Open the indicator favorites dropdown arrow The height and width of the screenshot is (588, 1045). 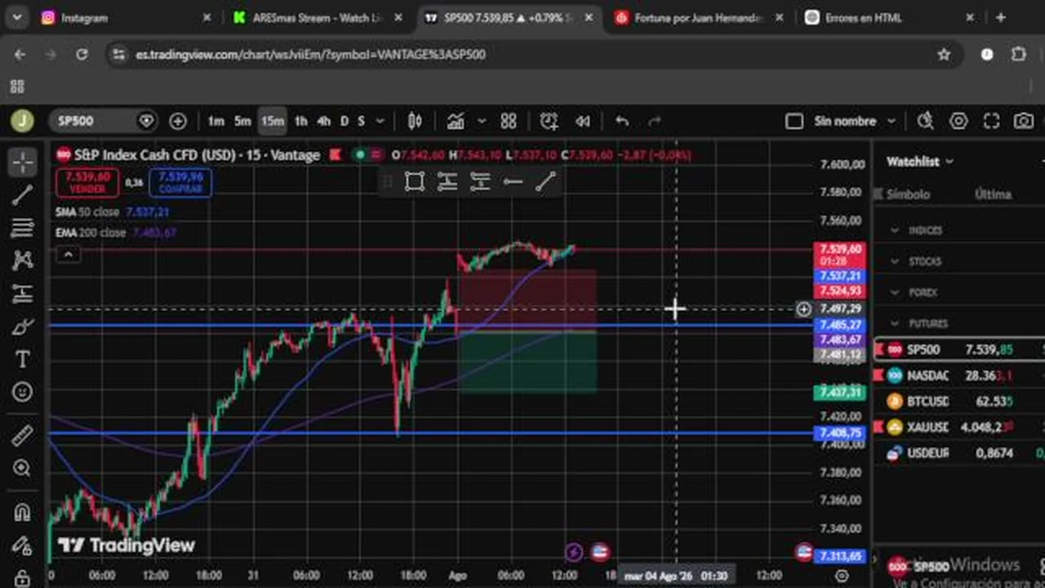482,121
